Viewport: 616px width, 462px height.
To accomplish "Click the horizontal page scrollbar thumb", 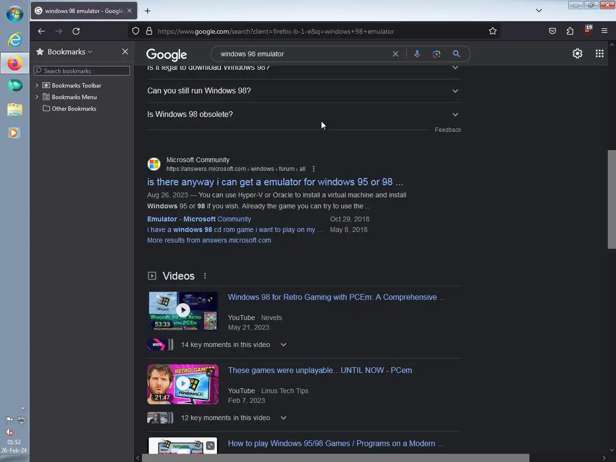I will tap(335, 458).
